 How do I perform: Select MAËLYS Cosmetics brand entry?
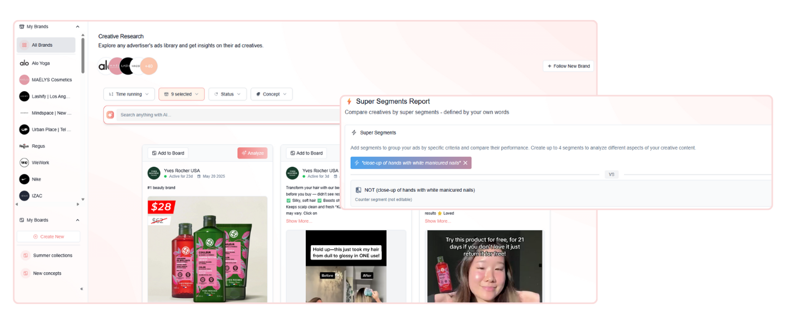(x=46, y=79)
